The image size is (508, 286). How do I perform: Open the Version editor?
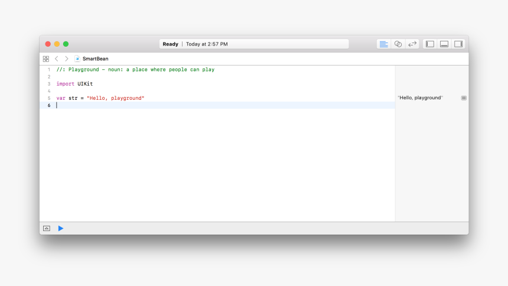(x=412, y=44)
